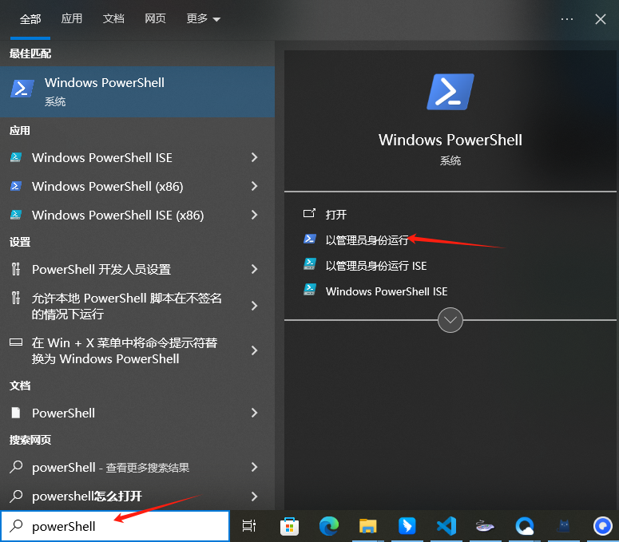Image resolution: width=619 pixels, height=542 pixels.
Task: Click the Windows PowerShell (x86) icon
Action: pos(16,186)
